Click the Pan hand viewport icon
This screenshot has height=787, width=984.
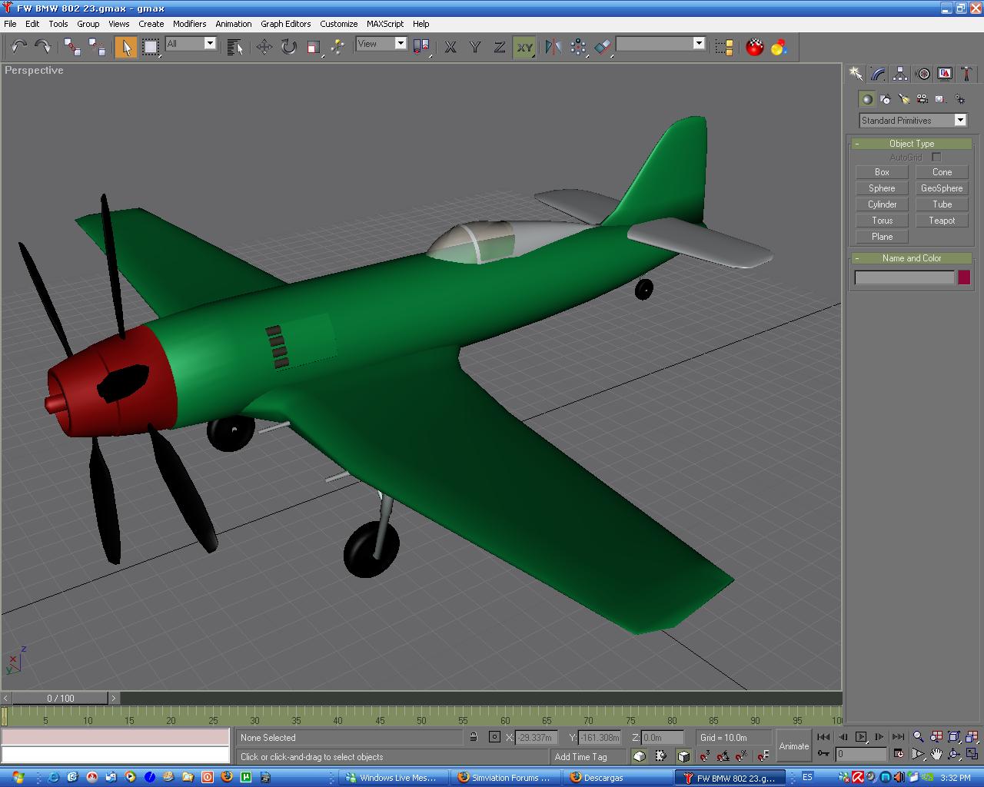936,754
